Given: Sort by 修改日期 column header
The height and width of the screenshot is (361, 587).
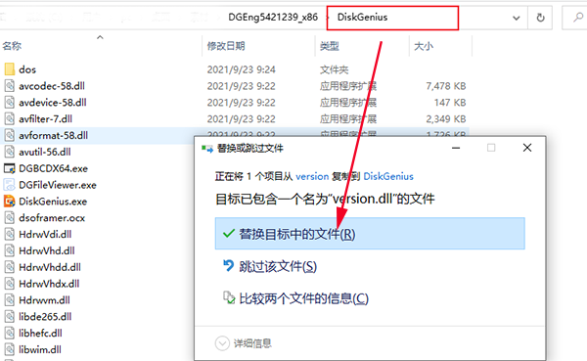Looking at the screenshot, I should click(x=226, y=46).
